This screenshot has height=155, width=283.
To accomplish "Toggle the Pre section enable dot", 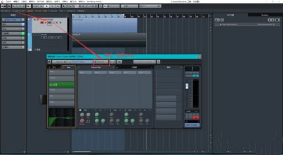I will [x=80, y=110].
